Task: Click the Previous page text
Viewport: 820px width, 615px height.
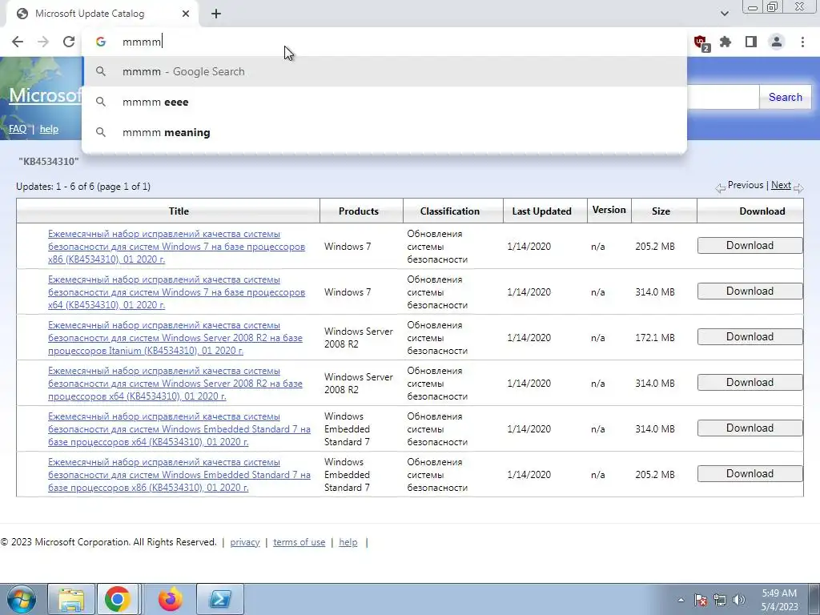Action: (746, 185)
